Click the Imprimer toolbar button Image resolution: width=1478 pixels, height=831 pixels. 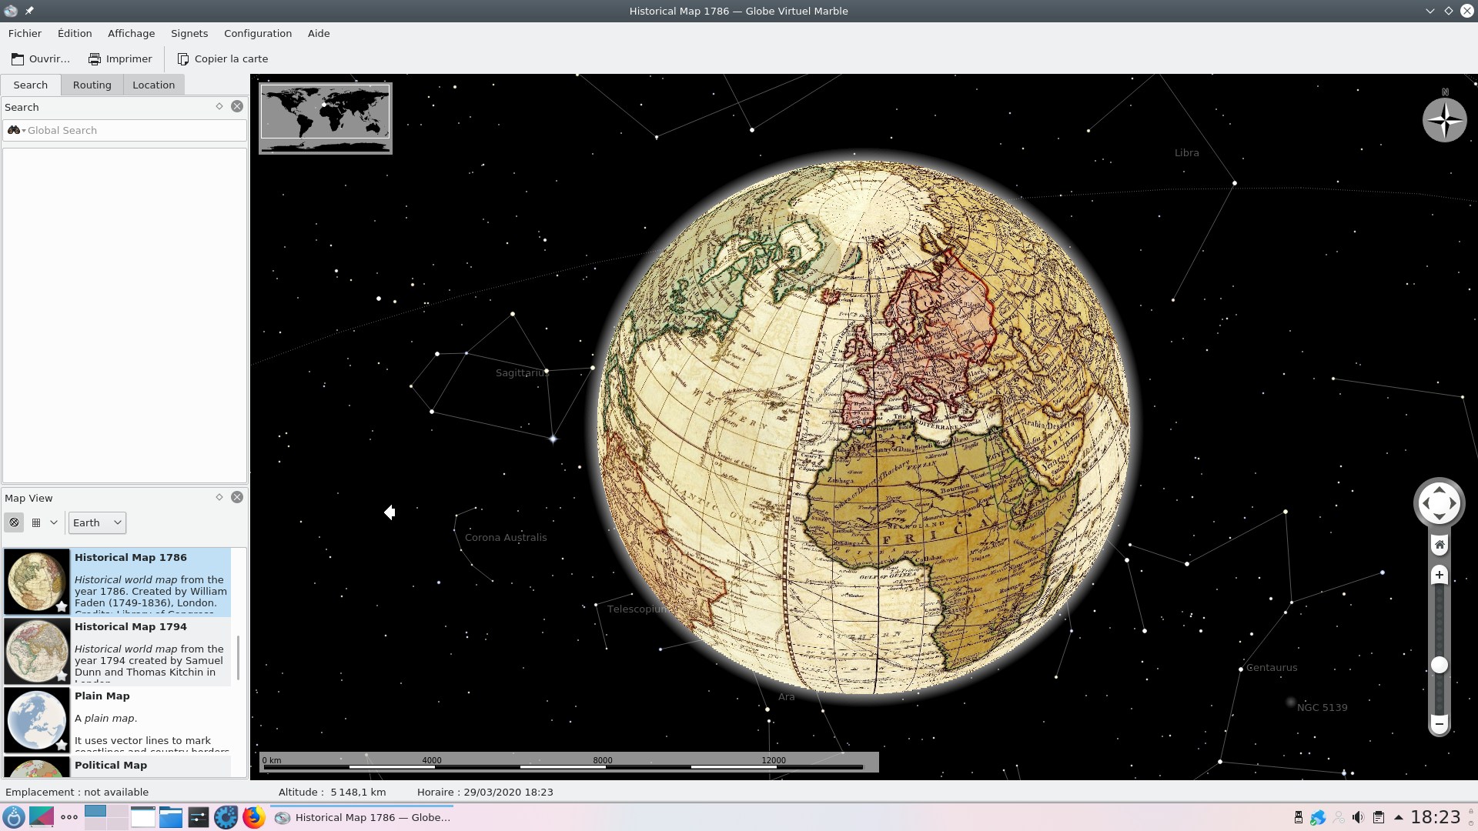click(120, 58)
